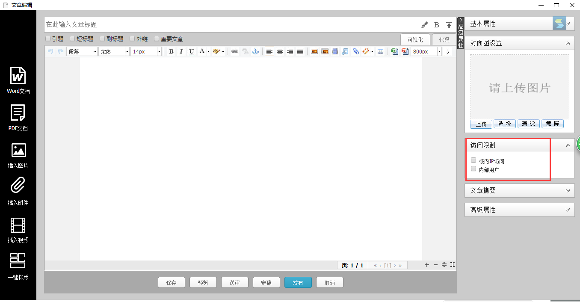
Task: Enable the 校内IP访问 checkbox
Action: [x=473, y=160]
